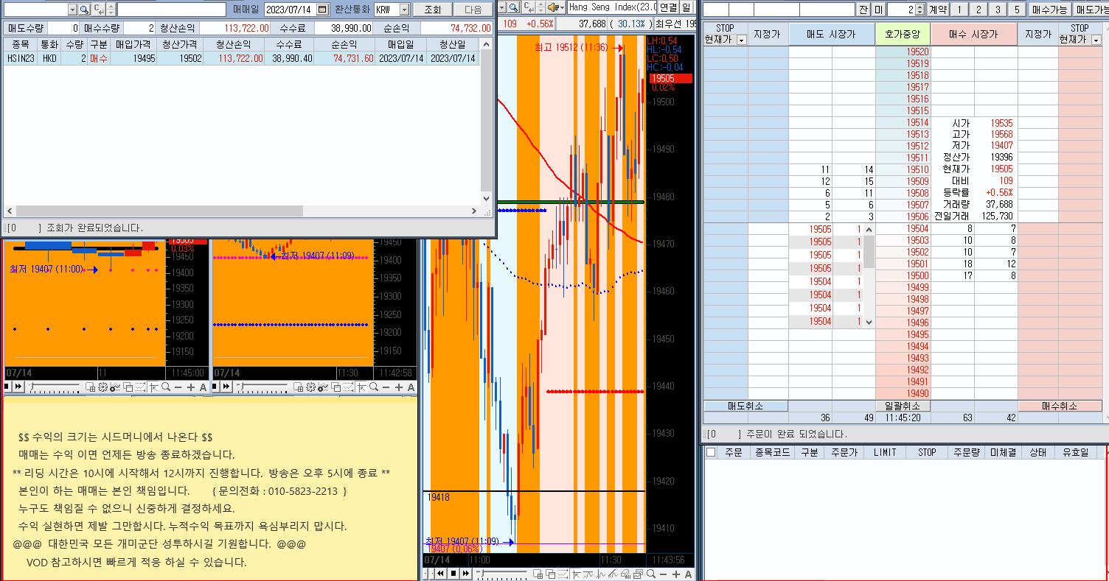The height and width of the screenshot is (581, 1109).
Task: Open the calendar picker beside 2023/07/14
Action: click(x=322, y=10)
